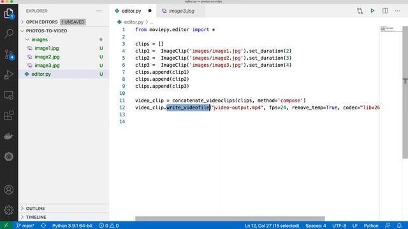
Task: Open Explorer views and more actions ellipsis
Action: point(99,11)
